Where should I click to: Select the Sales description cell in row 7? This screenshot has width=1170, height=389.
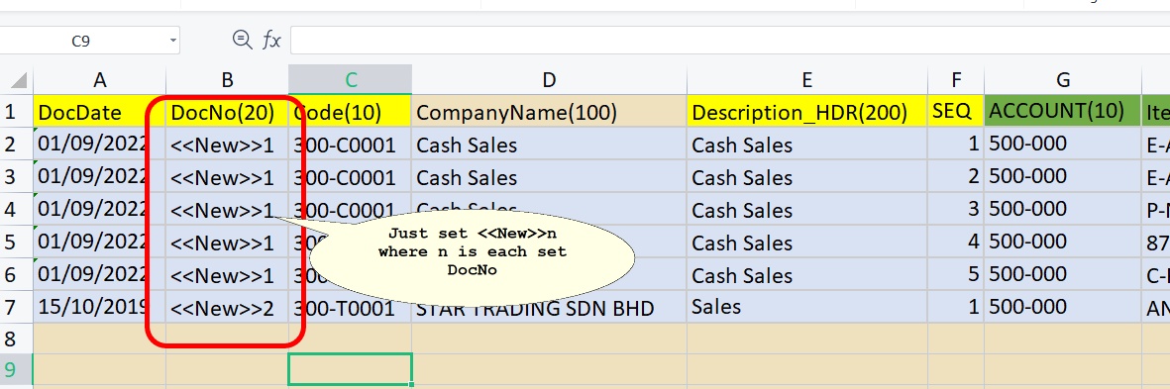click(806, 307)
